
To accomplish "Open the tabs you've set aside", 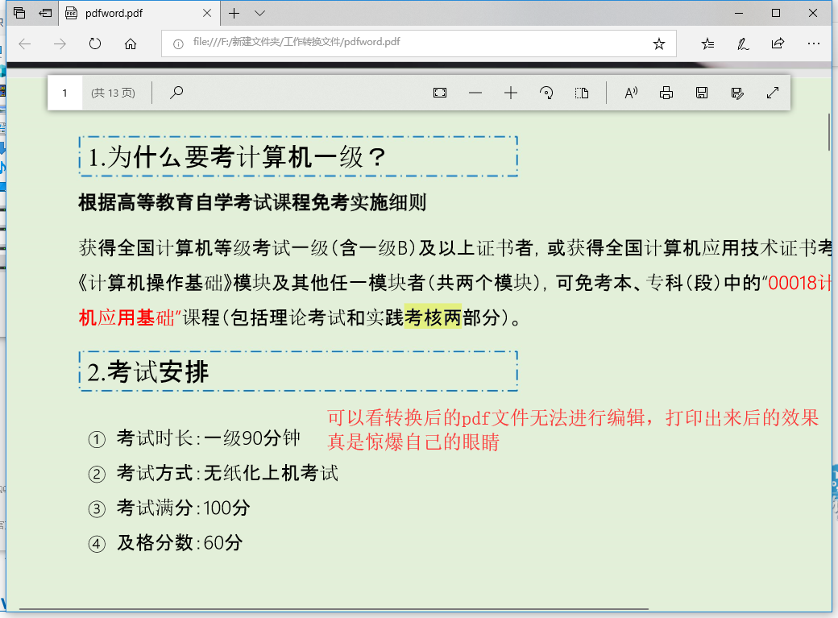I will pyautogui.click(x=19, y=13).
